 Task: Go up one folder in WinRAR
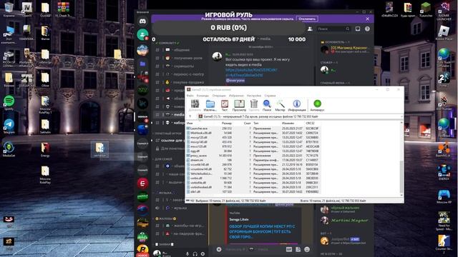[190, 116]
